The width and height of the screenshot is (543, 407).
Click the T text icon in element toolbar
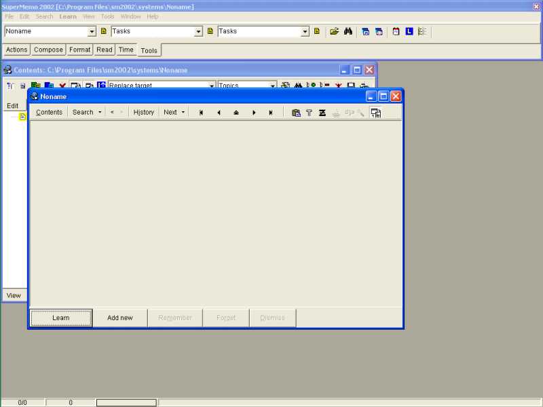click(309, 113)
